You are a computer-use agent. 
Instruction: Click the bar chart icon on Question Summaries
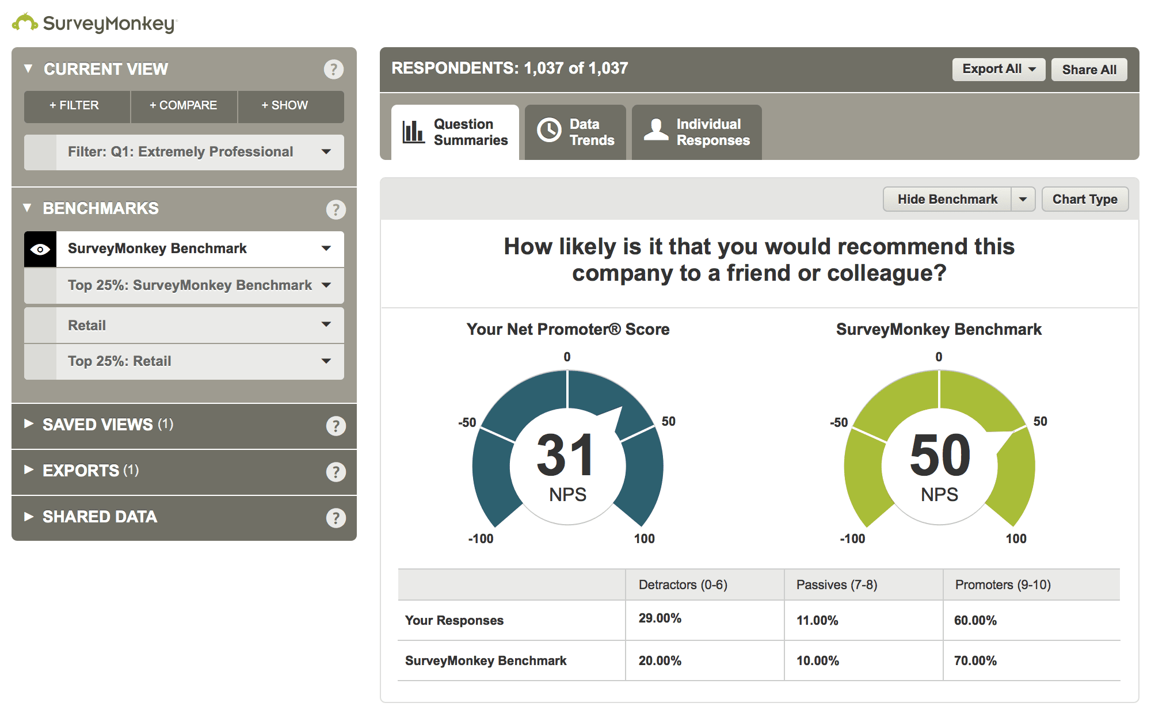click(x=412, y=131)
